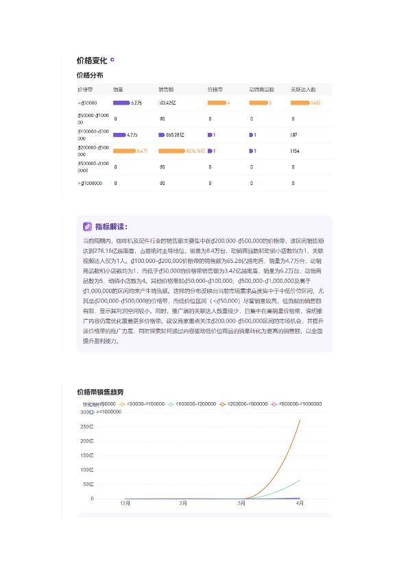Click the 4月 x-axis label
Screen dimensions: 408x576
click(300, 503)
